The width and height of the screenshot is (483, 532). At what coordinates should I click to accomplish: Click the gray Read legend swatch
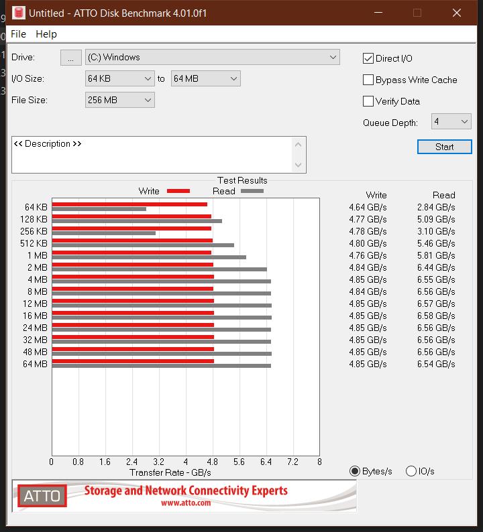(252, 191)
